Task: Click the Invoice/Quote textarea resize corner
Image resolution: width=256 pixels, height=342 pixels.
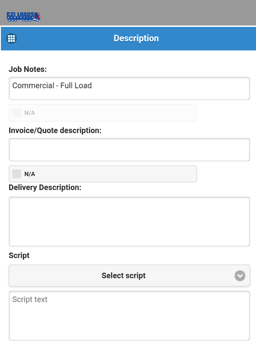Action: [x=248, y=159]
